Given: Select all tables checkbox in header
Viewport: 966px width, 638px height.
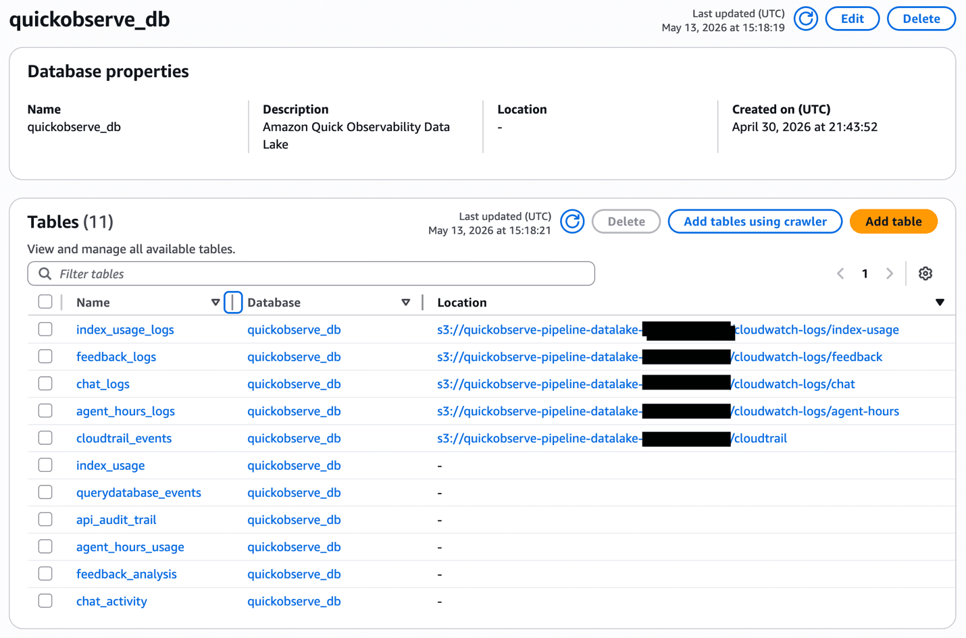Looking at the screenshot, I should [45, 302].
